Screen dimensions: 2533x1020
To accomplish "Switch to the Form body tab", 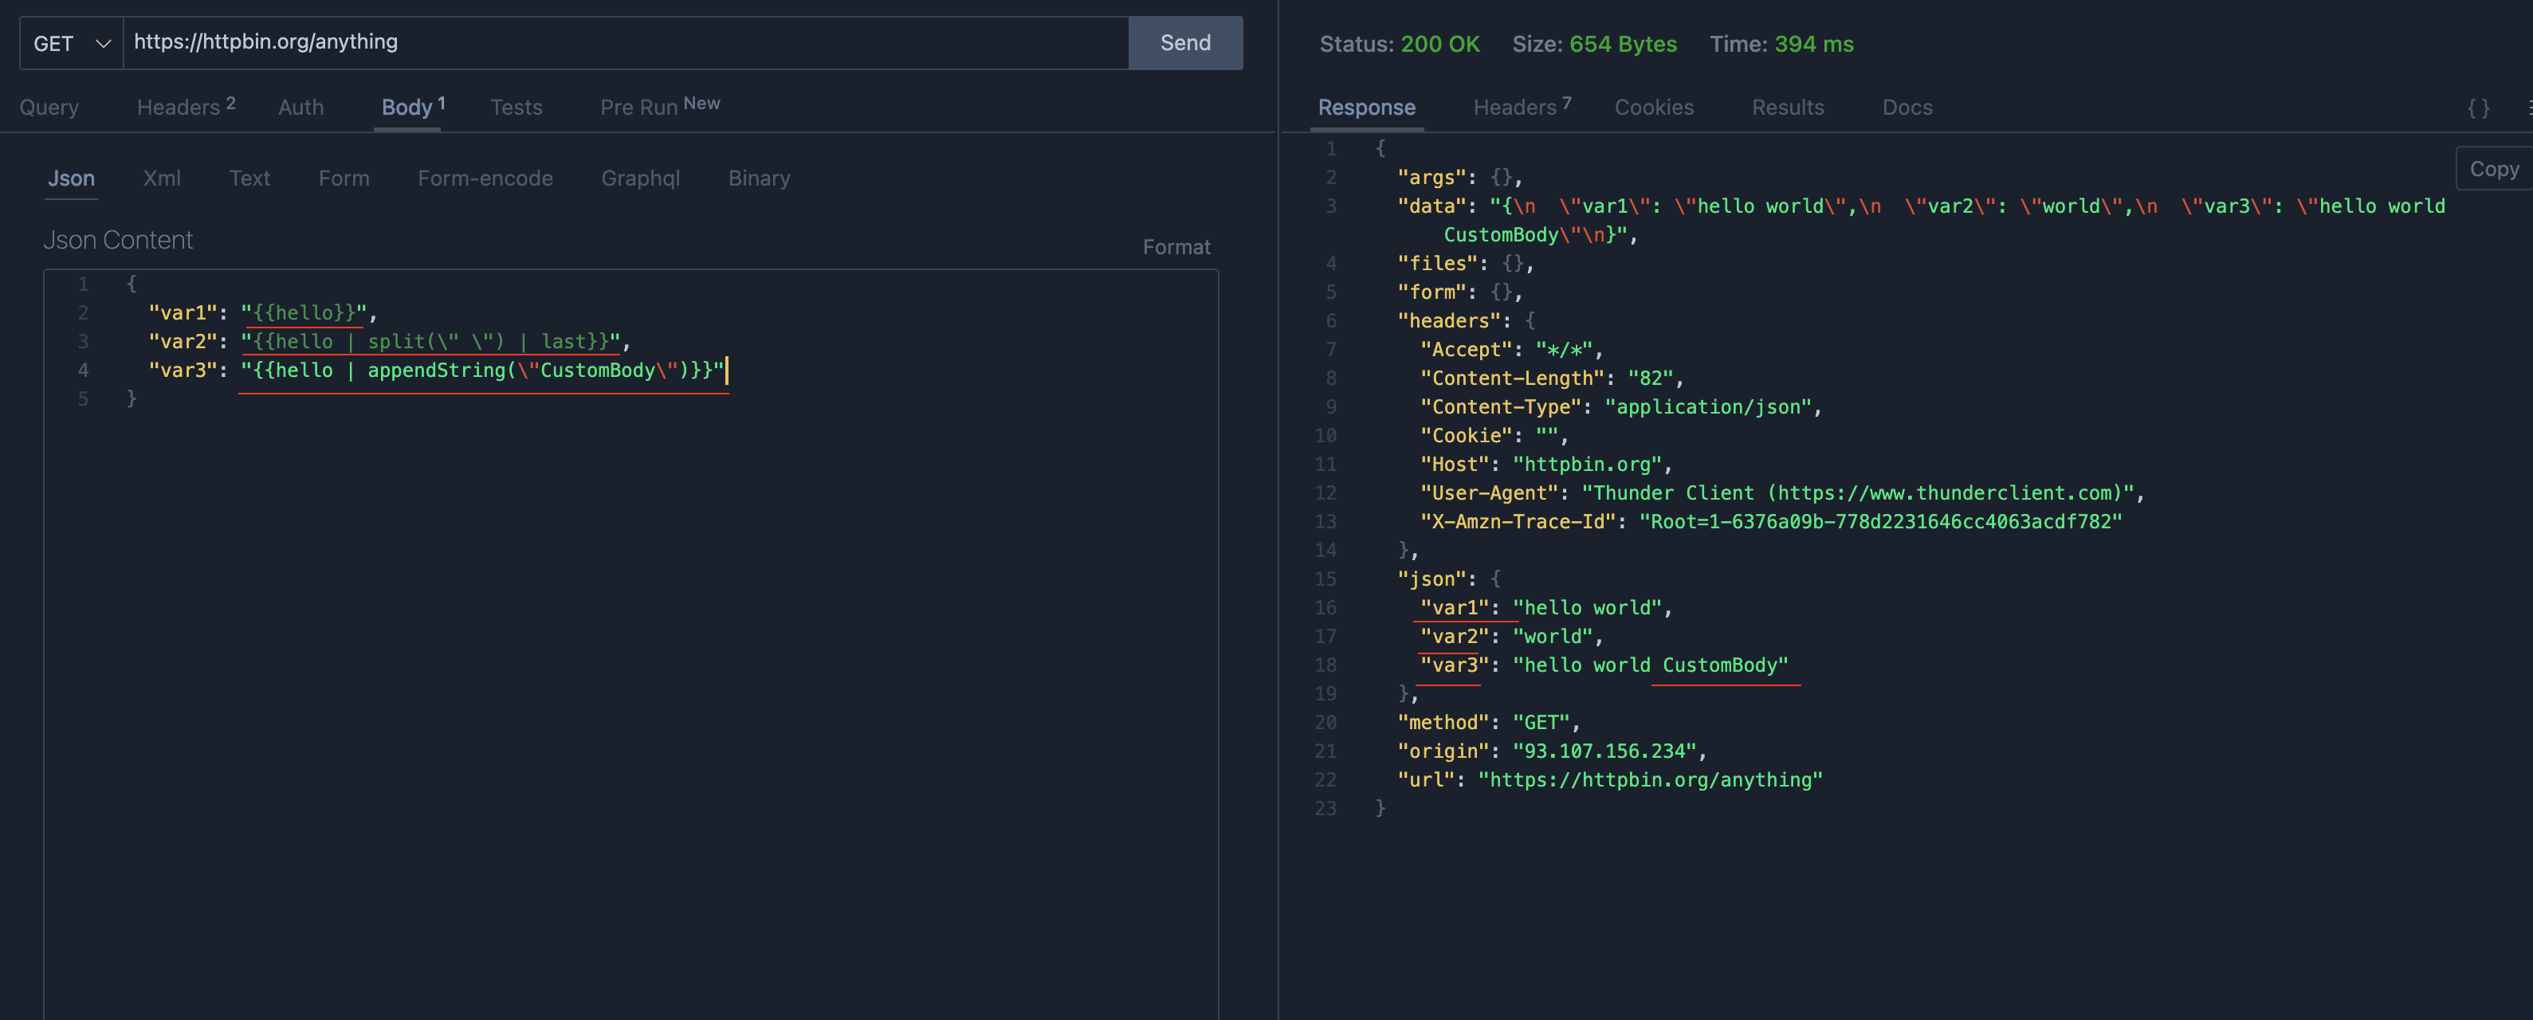I will 344,178.
